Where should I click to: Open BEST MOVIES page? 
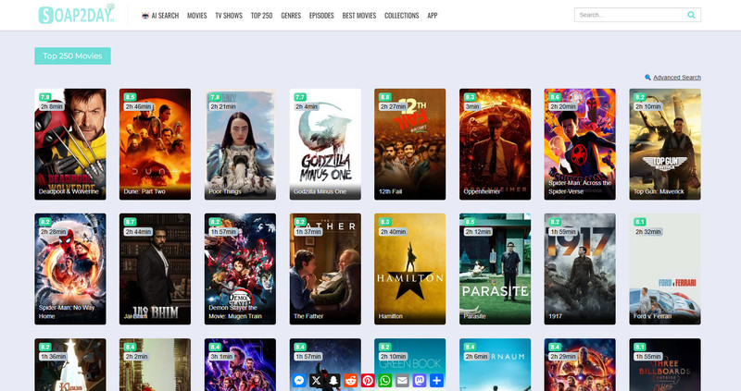point(359,16)
